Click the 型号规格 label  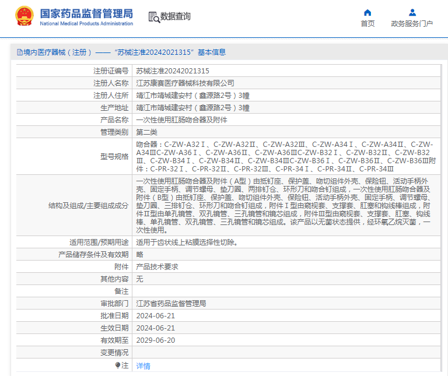(114, 156)
